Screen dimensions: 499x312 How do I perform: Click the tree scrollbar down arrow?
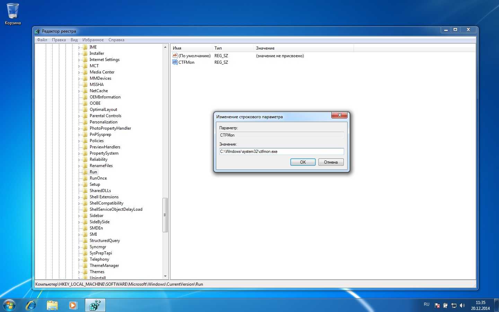[x=165, y=276]
